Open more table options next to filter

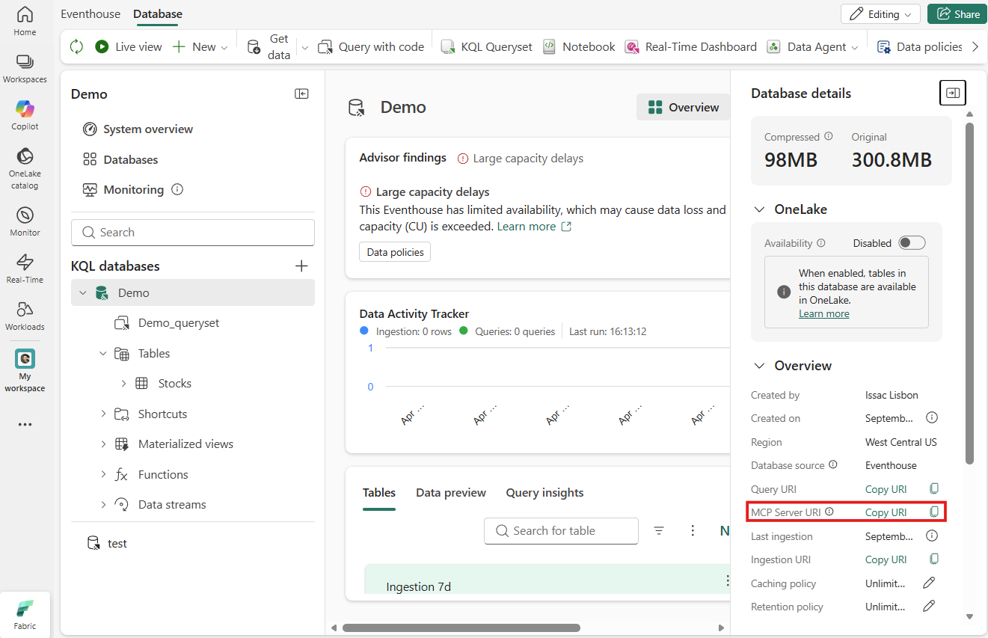(693, 530)
